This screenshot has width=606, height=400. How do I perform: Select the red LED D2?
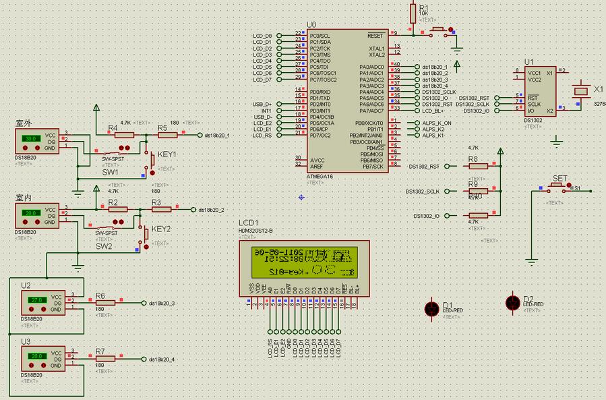pos(512,301)
